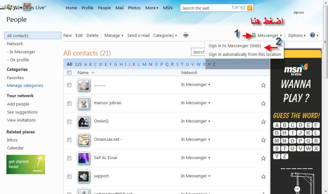This screenshot has height=194, width=328.
Task: Open Photos in top navigation
Action: point(134,8)
